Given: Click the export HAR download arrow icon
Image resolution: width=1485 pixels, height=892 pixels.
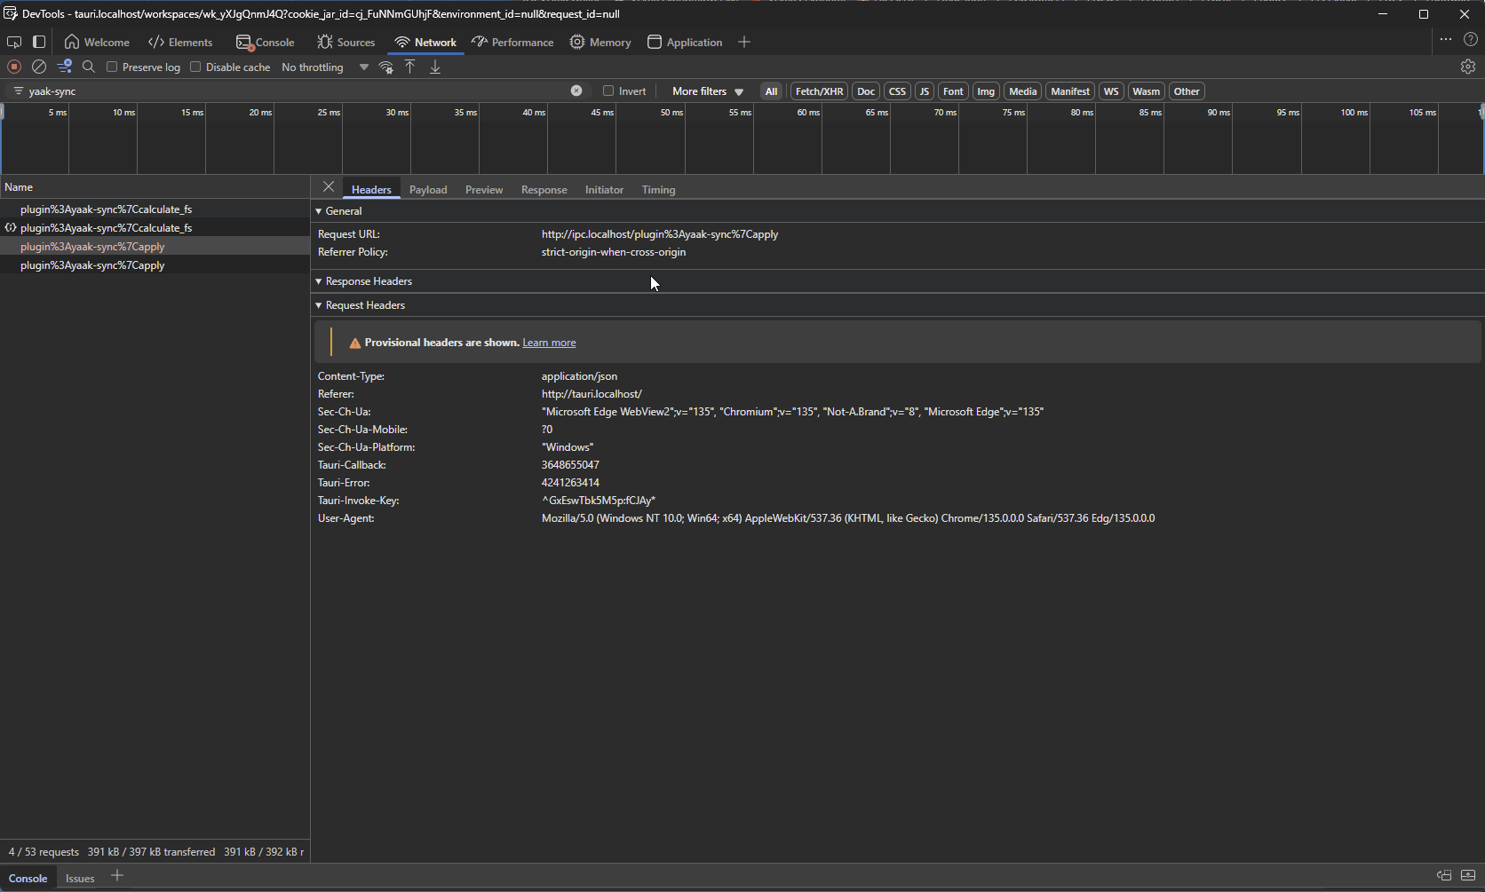Looking at the screenshot, I should (x=435, y=67).
